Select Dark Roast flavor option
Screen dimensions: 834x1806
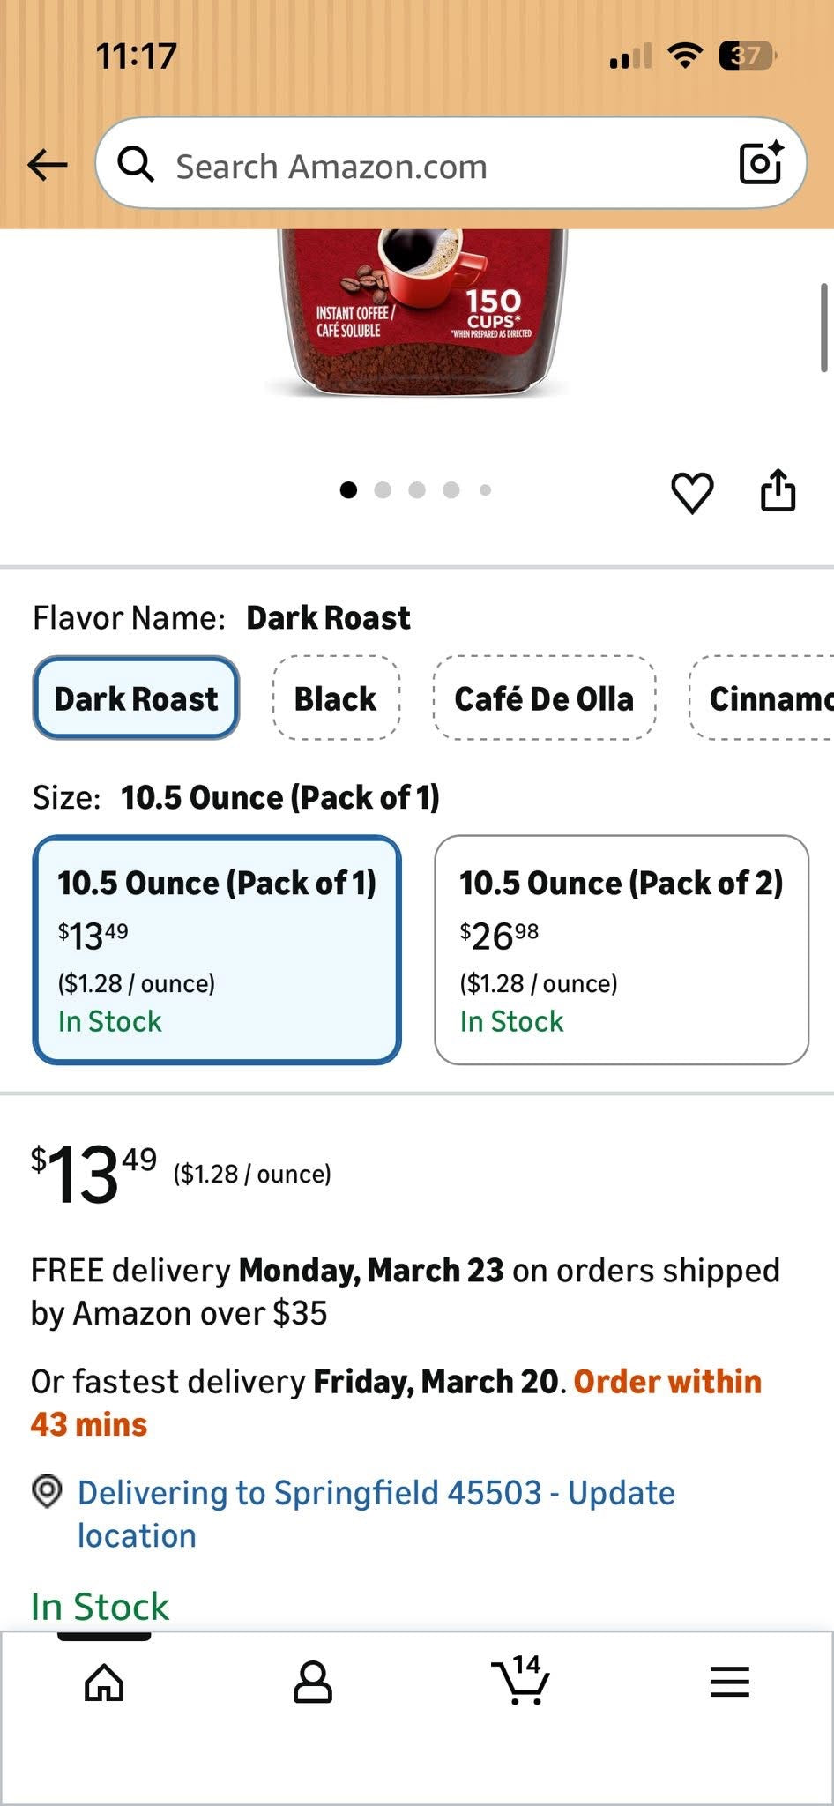click(136, 698)
